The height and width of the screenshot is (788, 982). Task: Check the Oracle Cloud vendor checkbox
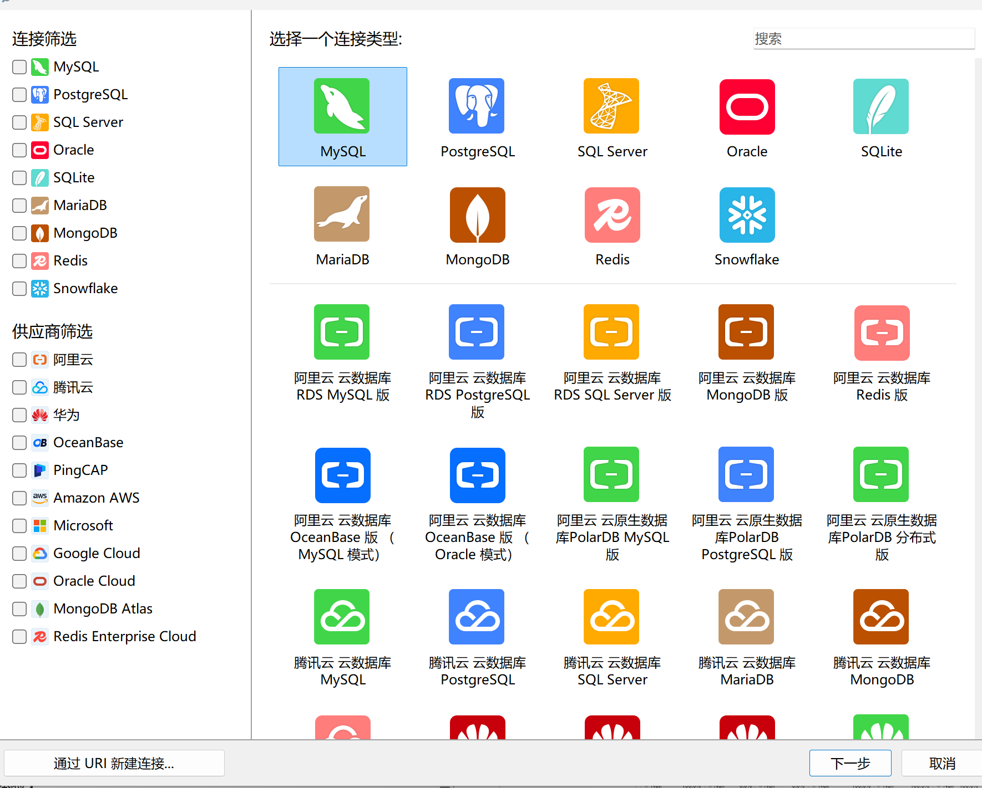coord(19,581)
